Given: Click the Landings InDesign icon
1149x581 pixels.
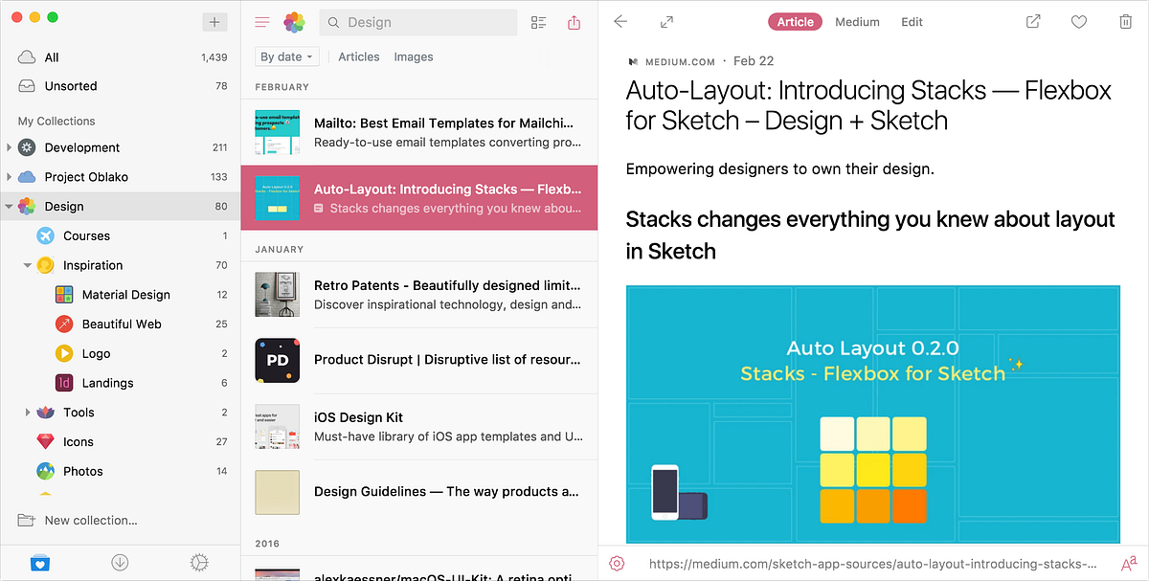Looking at the screenshot, I should coord(64,383).
